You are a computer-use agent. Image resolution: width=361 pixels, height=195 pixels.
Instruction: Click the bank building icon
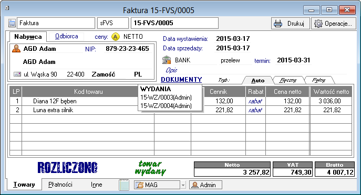pyautogui.click(x=167, y=60)
